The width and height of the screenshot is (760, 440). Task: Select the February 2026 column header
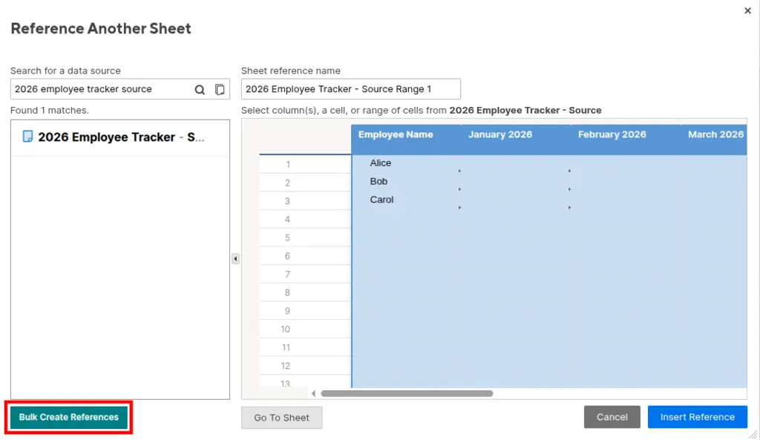pos(626,139)
